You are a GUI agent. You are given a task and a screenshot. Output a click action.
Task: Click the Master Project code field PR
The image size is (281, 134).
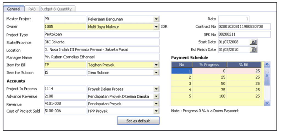click(65, 19)
